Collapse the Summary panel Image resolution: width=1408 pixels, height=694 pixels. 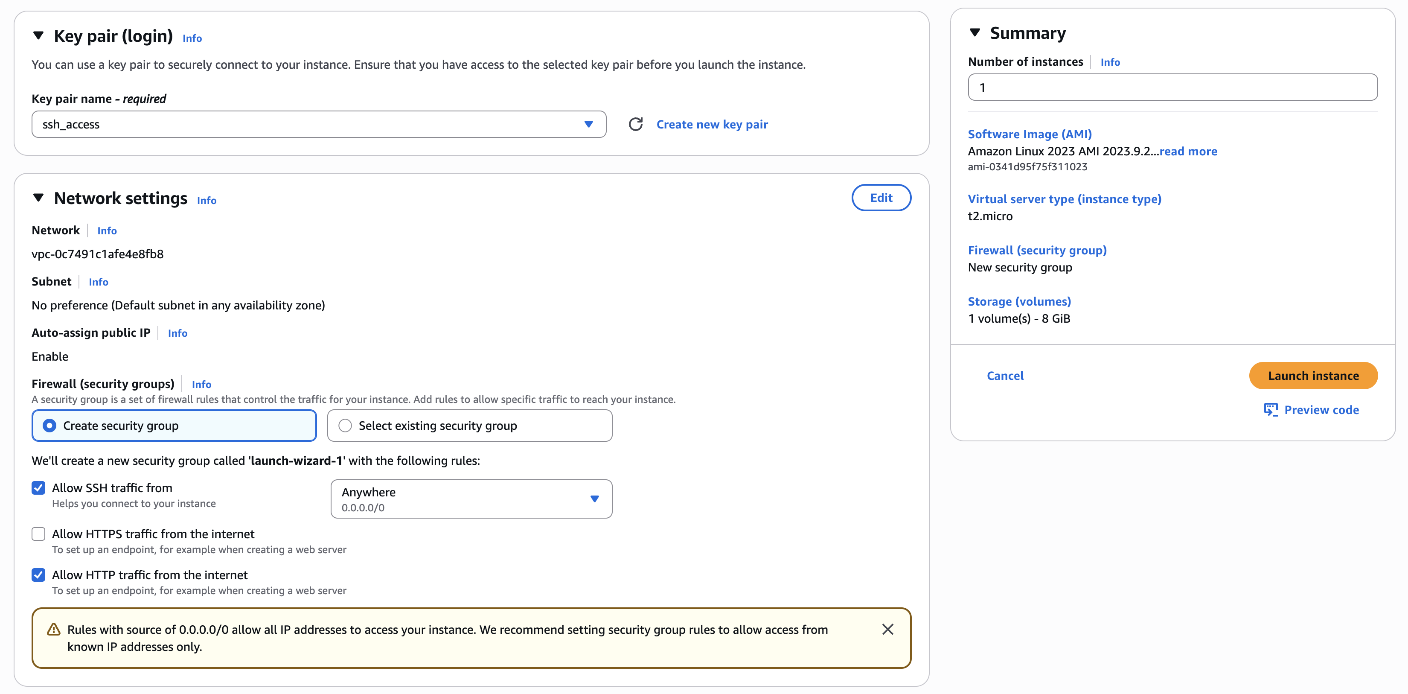tap(975, 32)
